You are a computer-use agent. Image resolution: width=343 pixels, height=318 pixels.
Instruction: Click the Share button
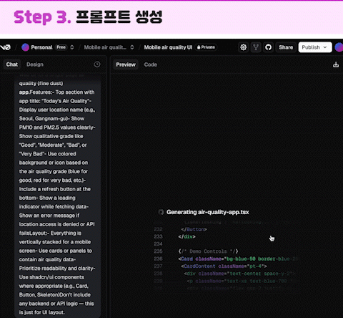(x=286, y=47)
